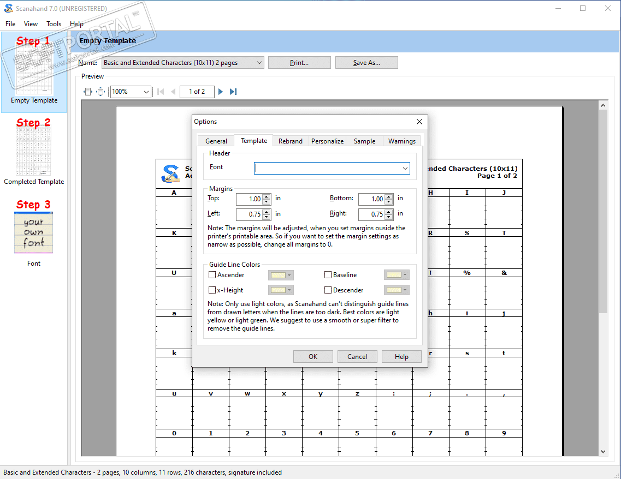This screenshot has height=479, width=621.
Task: Toggle the x-Height guide line checkbox
Action: click(x=212, y=290)
